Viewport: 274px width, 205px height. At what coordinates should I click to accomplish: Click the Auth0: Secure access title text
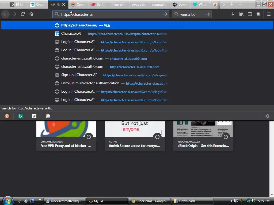coord(134,146)
